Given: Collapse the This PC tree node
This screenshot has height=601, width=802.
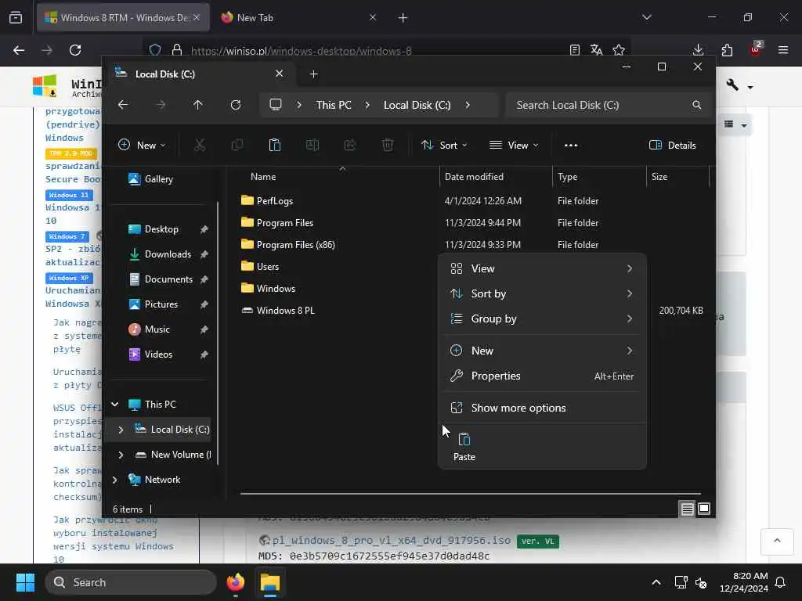Looking at the screenshot, I should [x=115, y=405].
